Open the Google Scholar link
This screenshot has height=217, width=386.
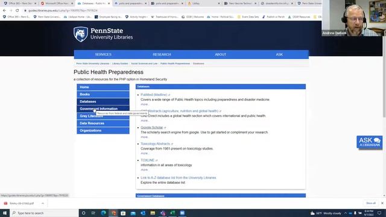151,127
